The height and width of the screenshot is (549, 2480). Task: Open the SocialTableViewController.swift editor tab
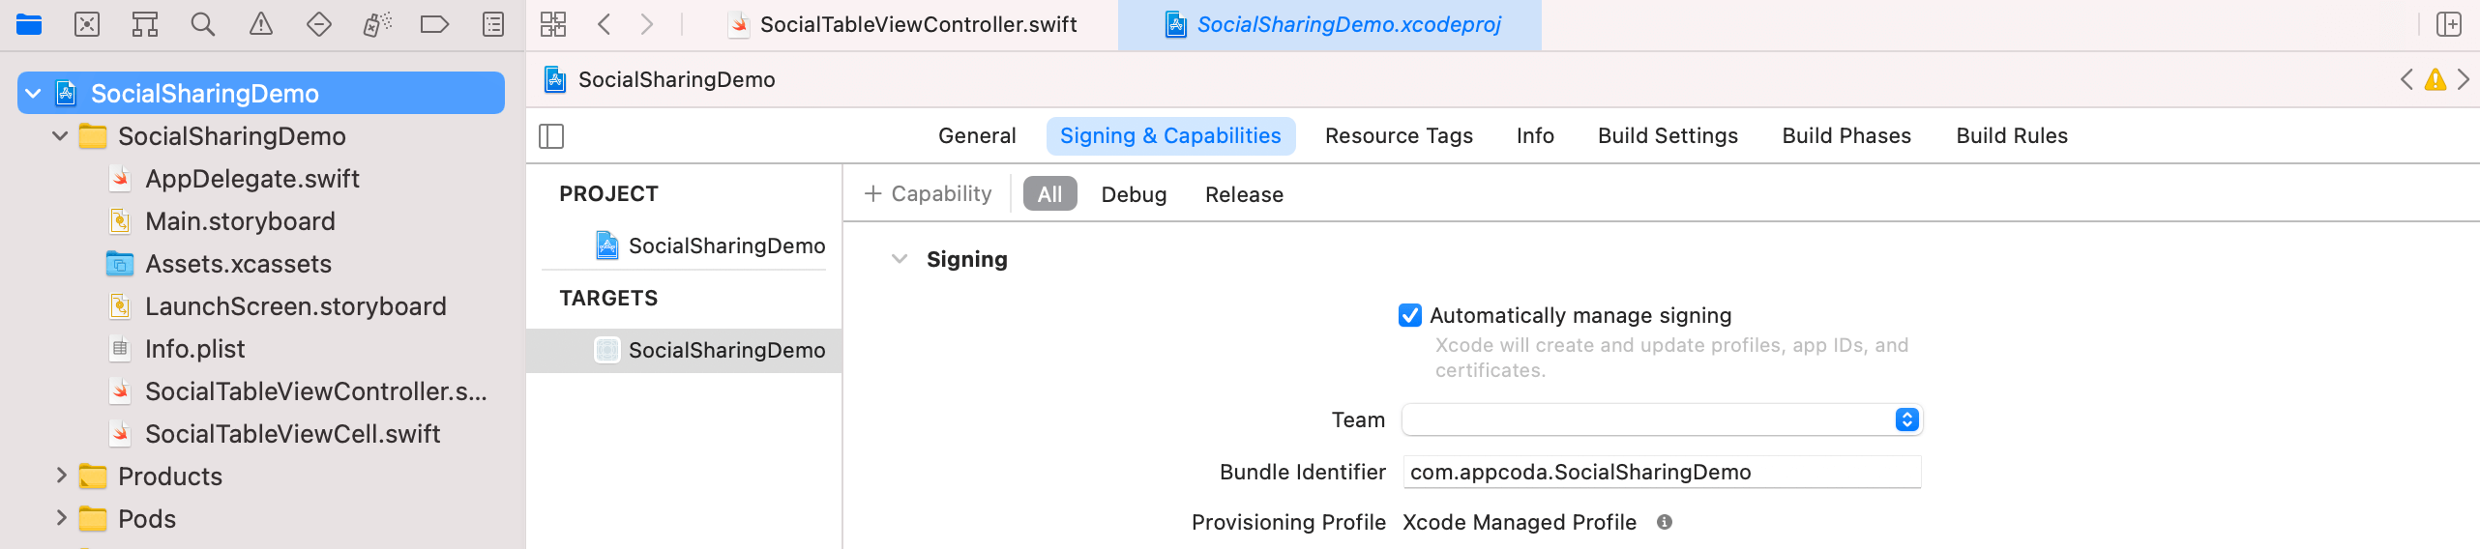pos(917,25)
